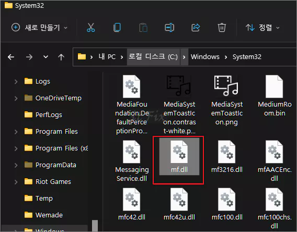This screenshot has width=297, height=232.
Task: Expand the OneDriveTemp tree node
Action: [x=16, y=98]
